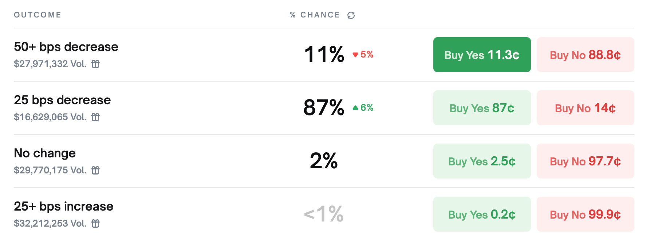The width and height of the screenshot is (646, 247).
Task: Buy No at 99.9¢ for 25+ bps increase
Action: [x=585, y=214]
